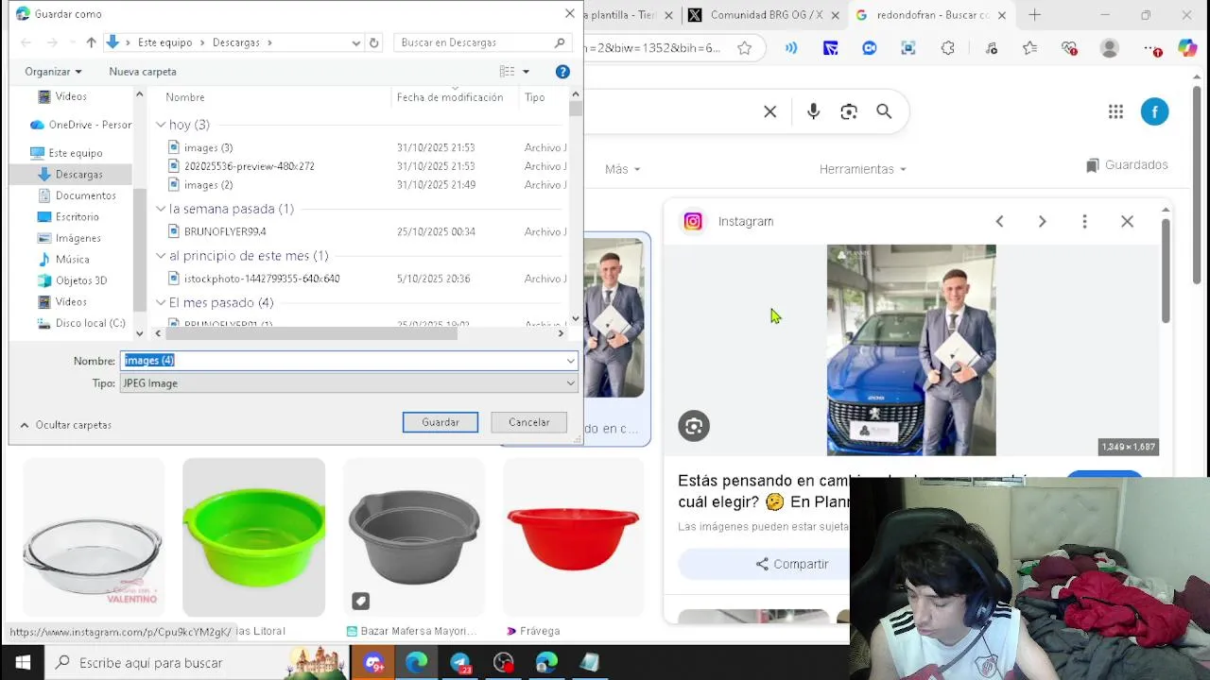
Task: Click Cancelar in the save dialog
Action: click(528, 422)
